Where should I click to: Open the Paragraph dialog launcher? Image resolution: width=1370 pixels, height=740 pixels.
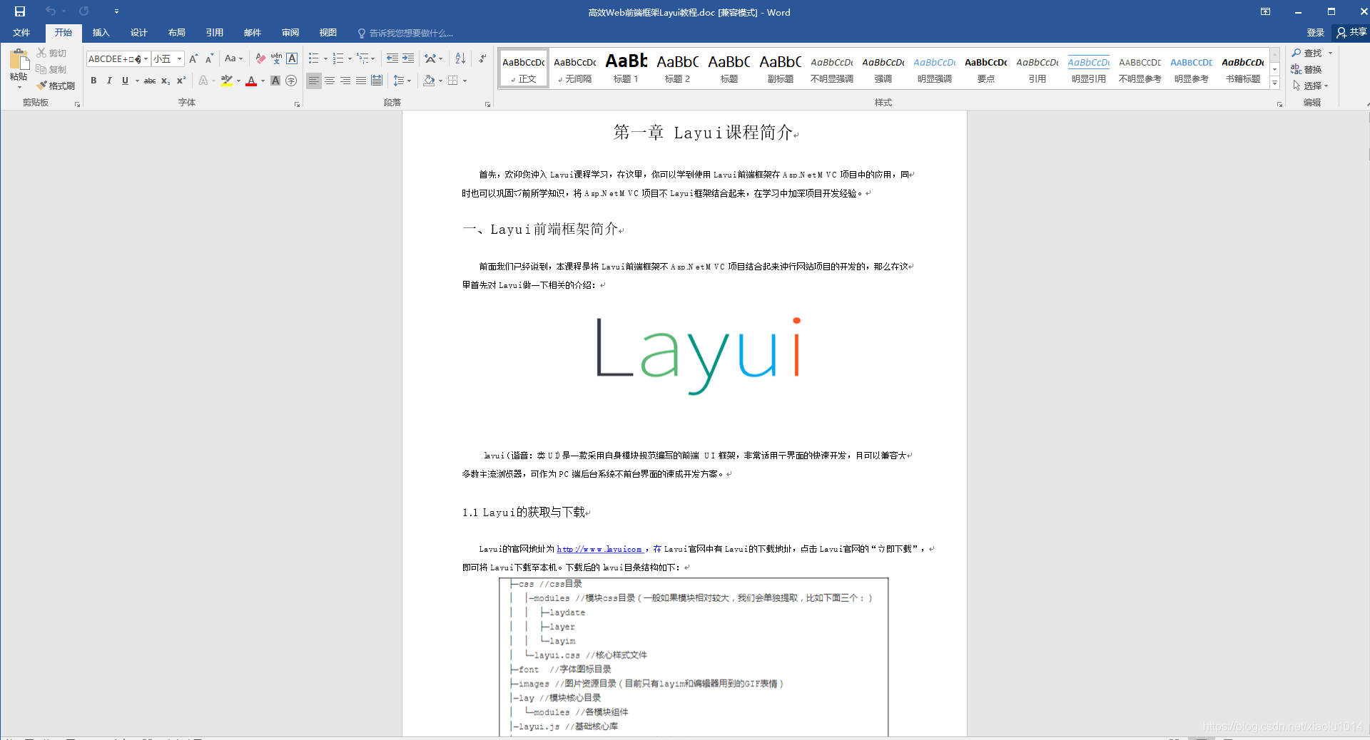point(488,105)
